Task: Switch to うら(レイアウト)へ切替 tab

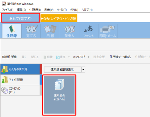Action: (x=59, y=18)
